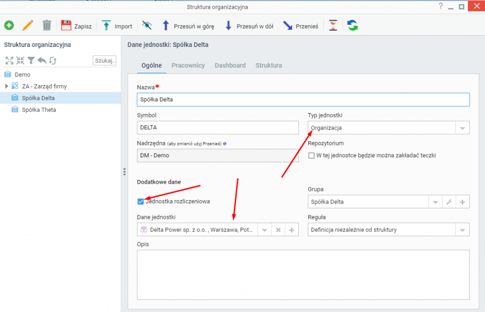Screen dimensions: 485x312
Task: Click the green-blue refresh arrows icon
Action: 352,26
